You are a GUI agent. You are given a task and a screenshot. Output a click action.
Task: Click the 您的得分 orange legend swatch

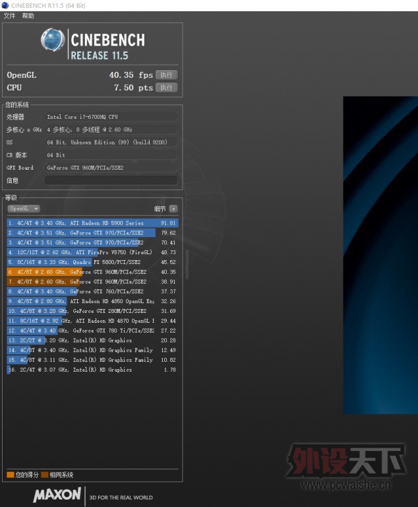pyautogui.click(x=11, y=475)
